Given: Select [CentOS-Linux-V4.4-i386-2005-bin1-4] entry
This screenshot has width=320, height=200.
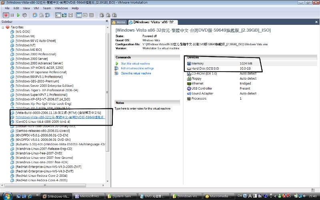Looking at the screenshot, I should point(43,122).
